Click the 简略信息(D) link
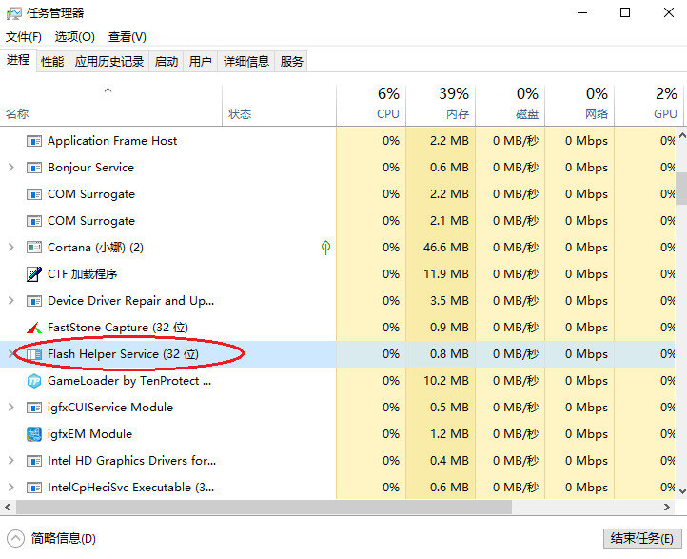The width and height of the screenshot is (687, 559). 64,538
